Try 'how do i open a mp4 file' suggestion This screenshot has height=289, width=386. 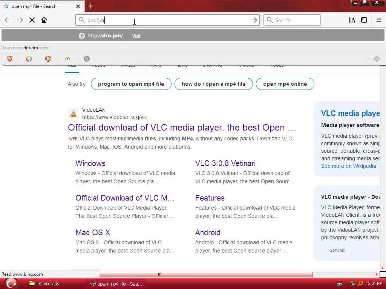214,84
